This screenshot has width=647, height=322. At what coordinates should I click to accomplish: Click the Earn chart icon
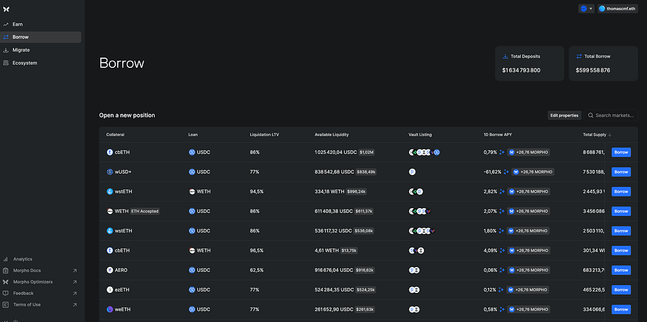tap(6, 25)
